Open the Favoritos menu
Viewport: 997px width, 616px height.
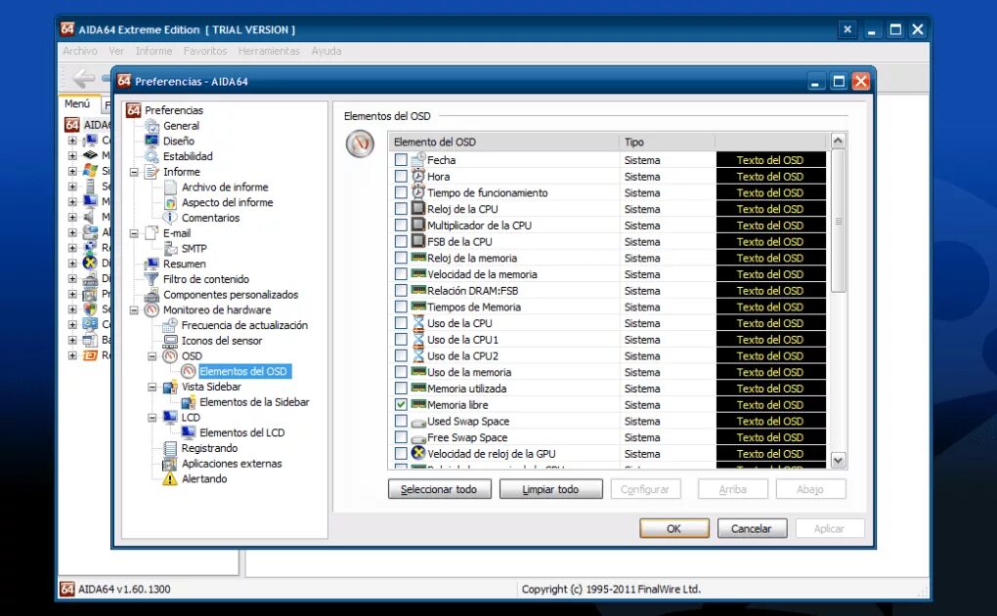click(x=205, y=51)
